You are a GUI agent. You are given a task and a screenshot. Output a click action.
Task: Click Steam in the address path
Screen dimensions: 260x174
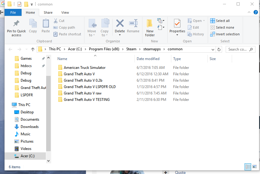pos(131,49)
